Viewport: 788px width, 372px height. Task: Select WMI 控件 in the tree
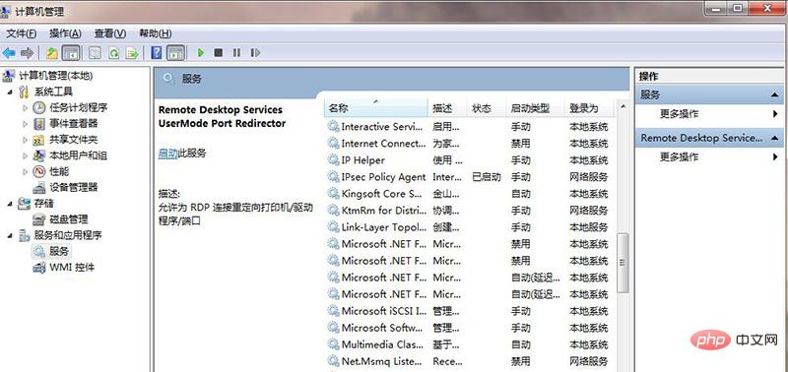[x=72, y=267]
